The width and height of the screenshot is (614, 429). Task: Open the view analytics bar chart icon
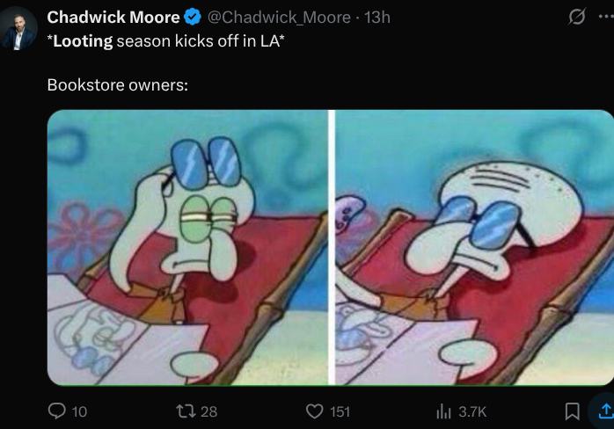click(x=443, y=411)
